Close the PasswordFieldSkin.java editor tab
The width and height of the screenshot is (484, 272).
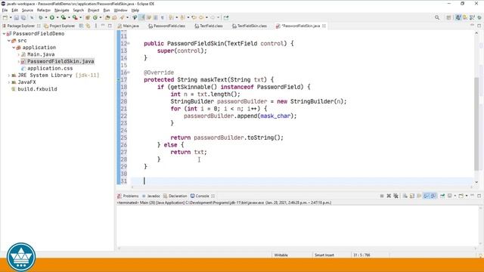(x=324, y=26)
